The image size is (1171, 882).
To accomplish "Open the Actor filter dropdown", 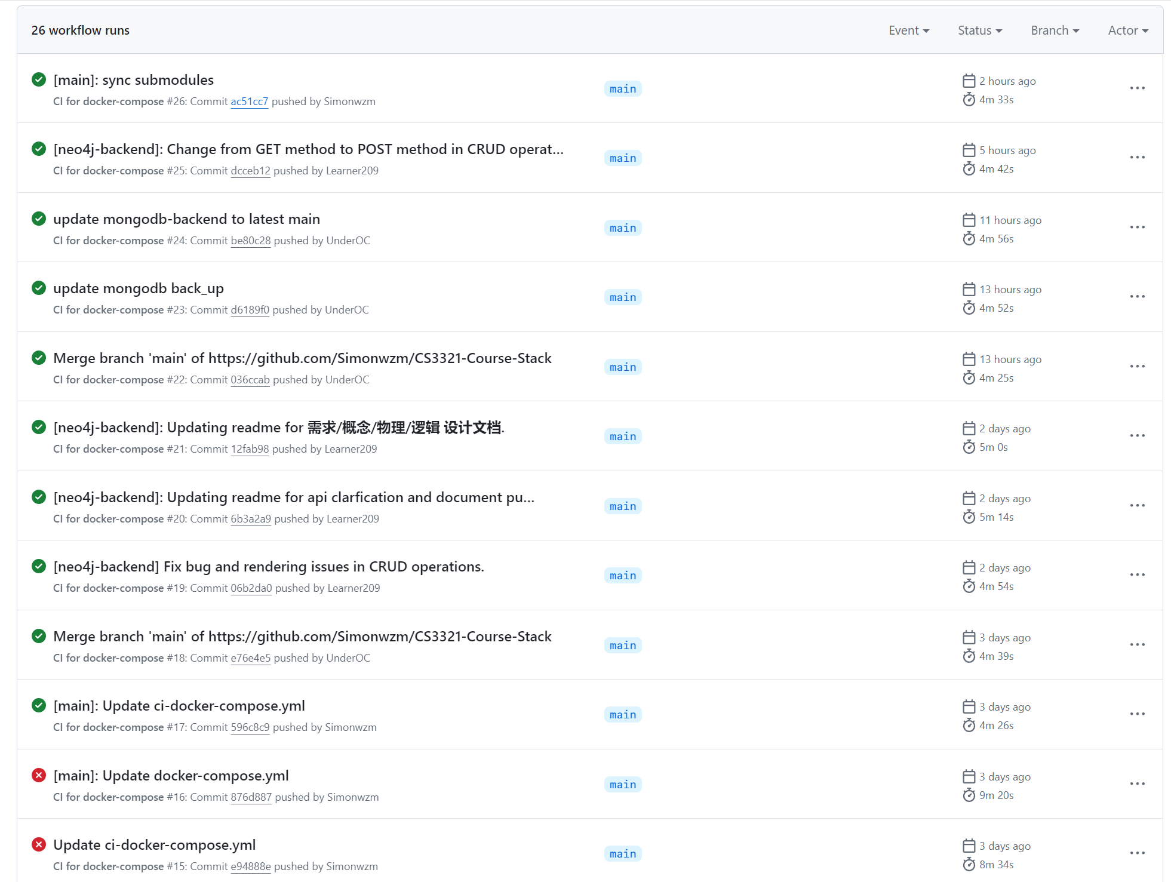I will point(1127,30).
